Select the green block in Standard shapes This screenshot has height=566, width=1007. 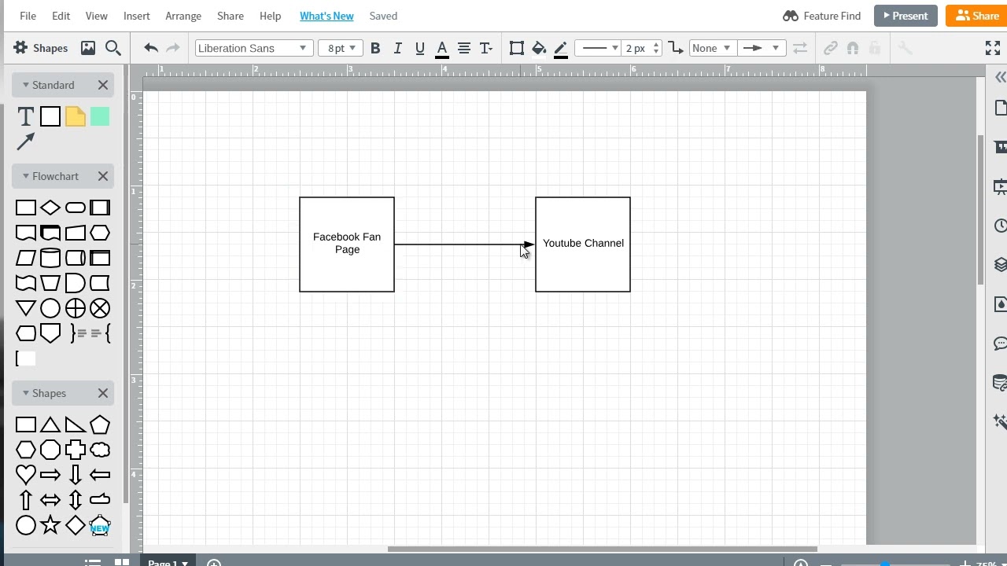click(x=100, y=117)
